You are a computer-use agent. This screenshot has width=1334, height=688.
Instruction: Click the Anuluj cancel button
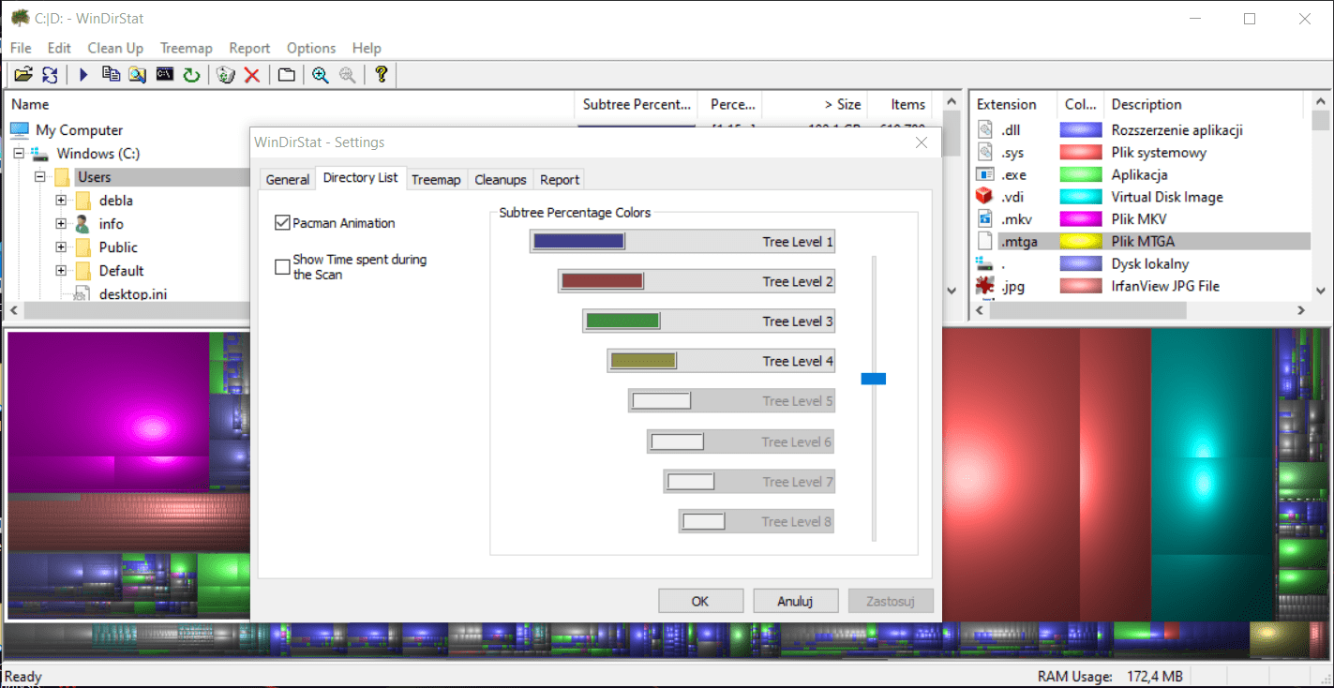tap(795, 601)
